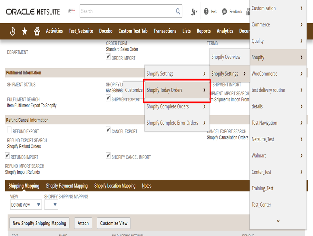Screen dimensions: 313x236
Task: Click the Oracle NetSuite logo
Action: pyautogui.click(x=33, y=12)
